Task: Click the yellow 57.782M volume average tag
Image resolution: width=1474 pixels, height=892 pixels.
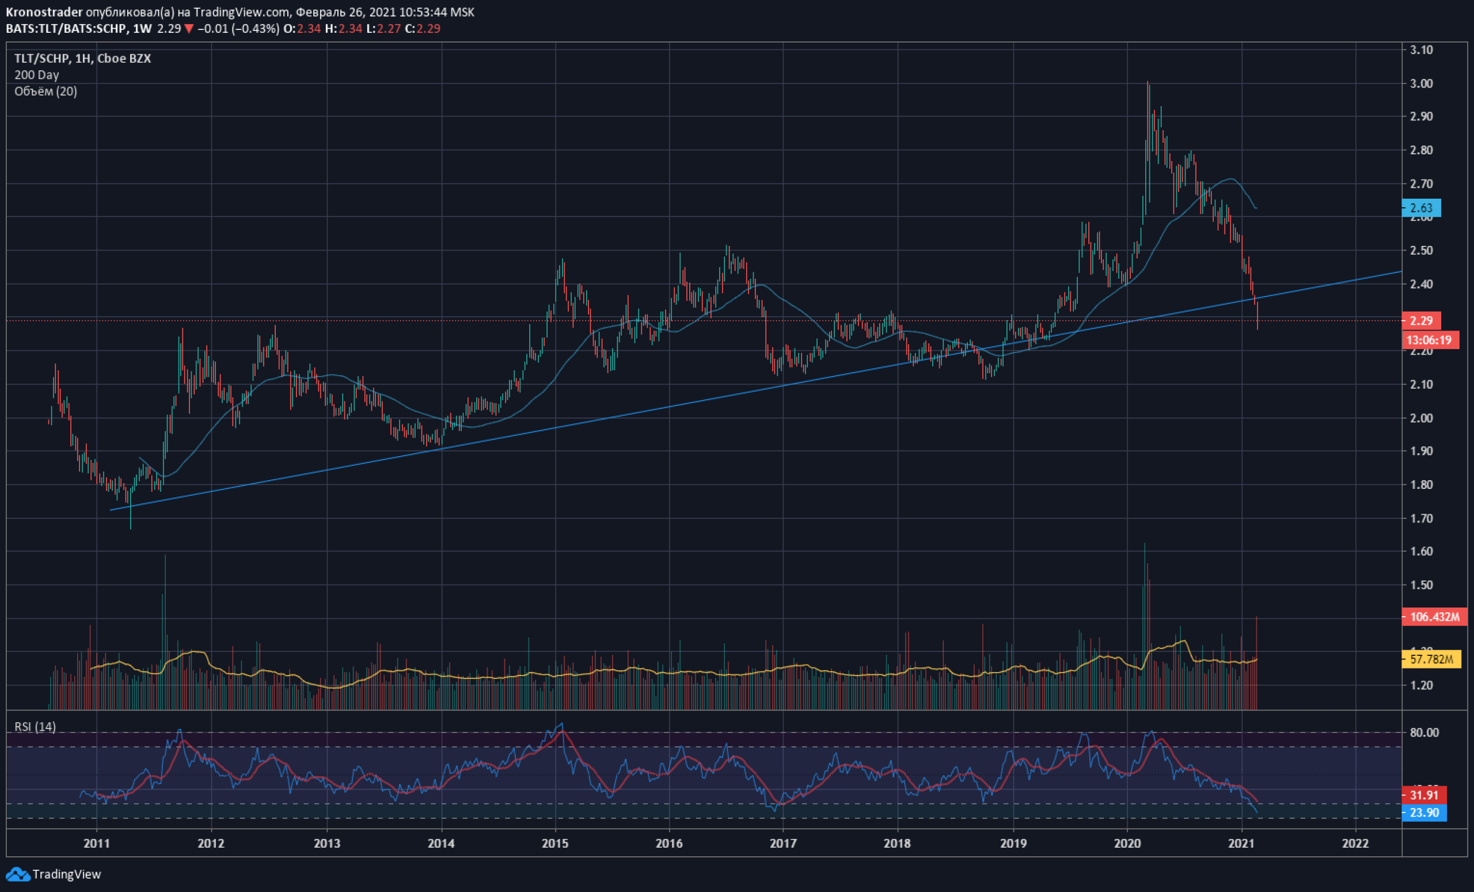Action: pyautogui.click(x=1431, y=659)
